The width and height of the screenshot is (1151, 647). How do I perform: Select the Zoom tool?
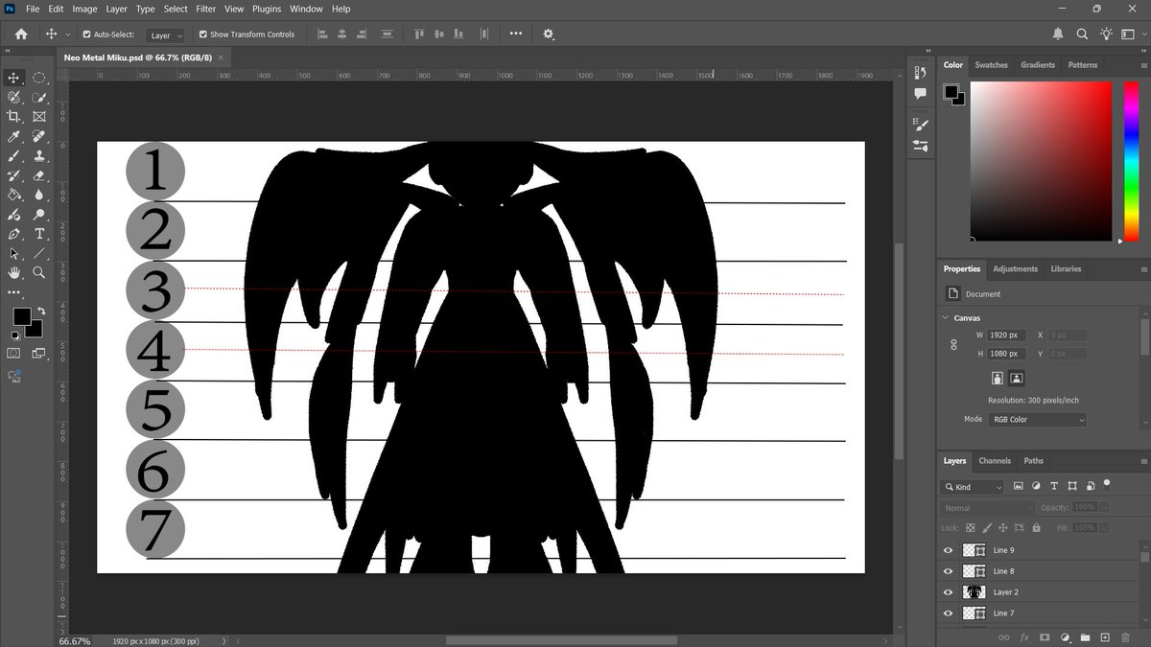click(x=39, y=272)
